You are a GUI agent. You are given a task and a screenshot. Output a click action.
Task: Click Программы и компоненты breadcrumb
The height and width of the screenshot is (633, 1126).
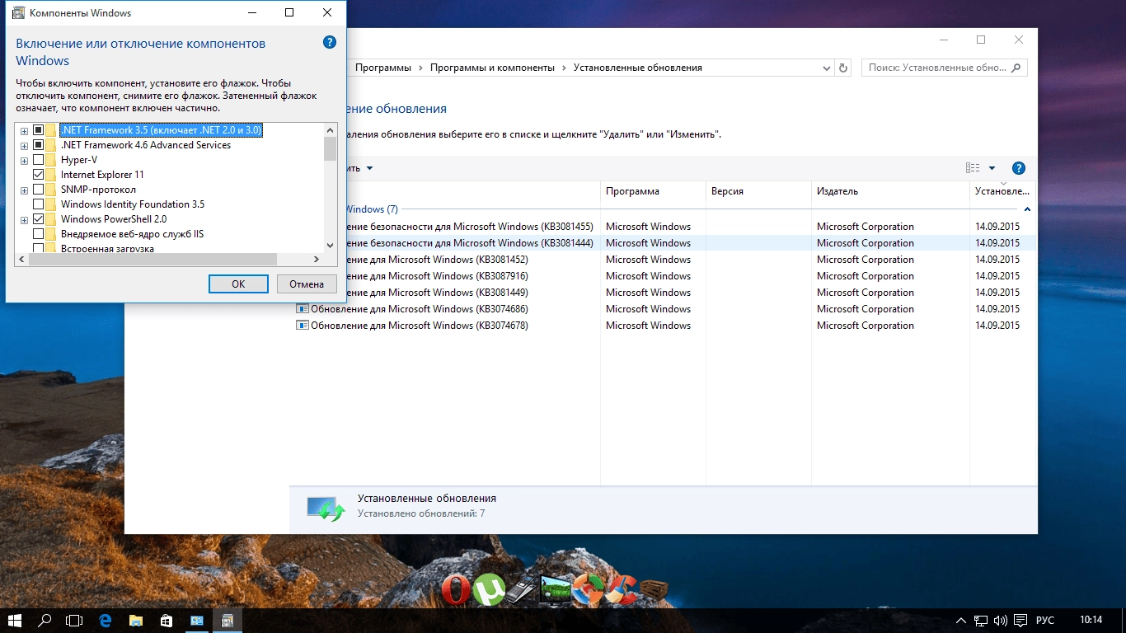pyautogui.click(x=492, y=68)
